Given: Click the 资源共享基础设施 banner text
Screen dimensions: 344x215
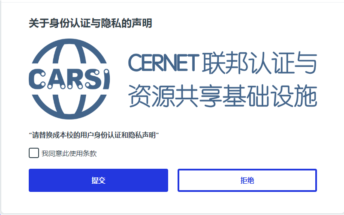Looking at the screenshot, I should click(223, 96).
